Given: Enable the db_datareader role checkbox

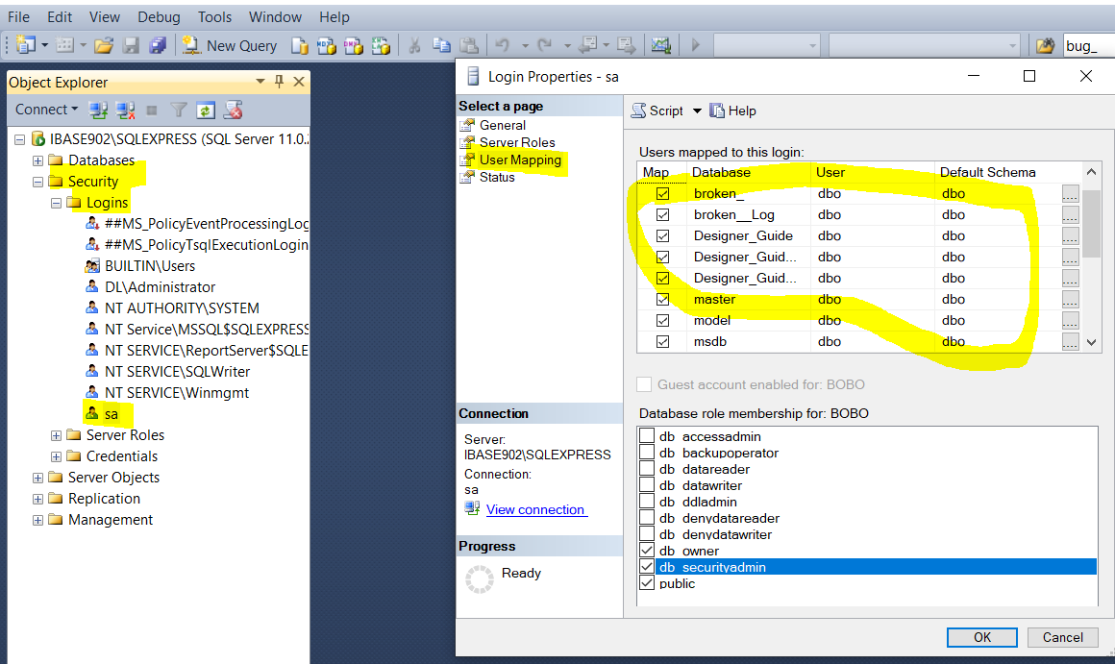Looking at the screenshot, I should coord(647,469).
